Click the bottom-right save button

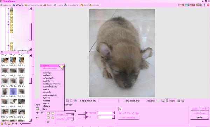click(x=199, y=118)
